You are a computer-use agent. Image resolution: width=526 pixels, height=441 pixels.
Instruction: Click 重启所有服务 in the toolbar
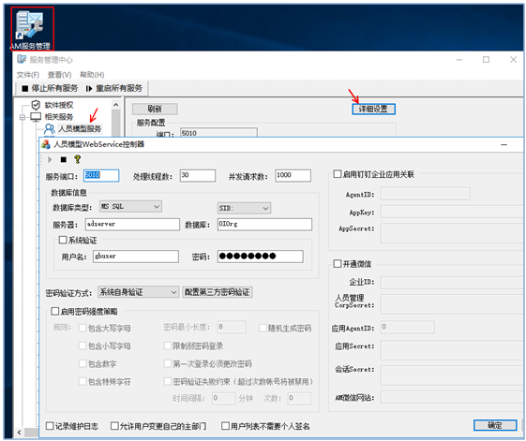(114, 88)
